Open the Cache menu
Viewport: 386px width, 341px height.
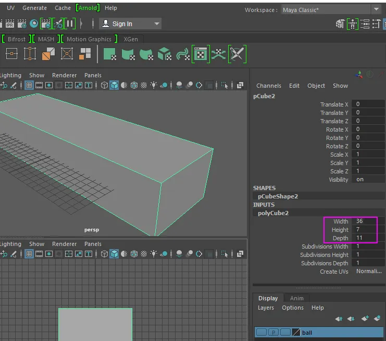pos(63,8)
